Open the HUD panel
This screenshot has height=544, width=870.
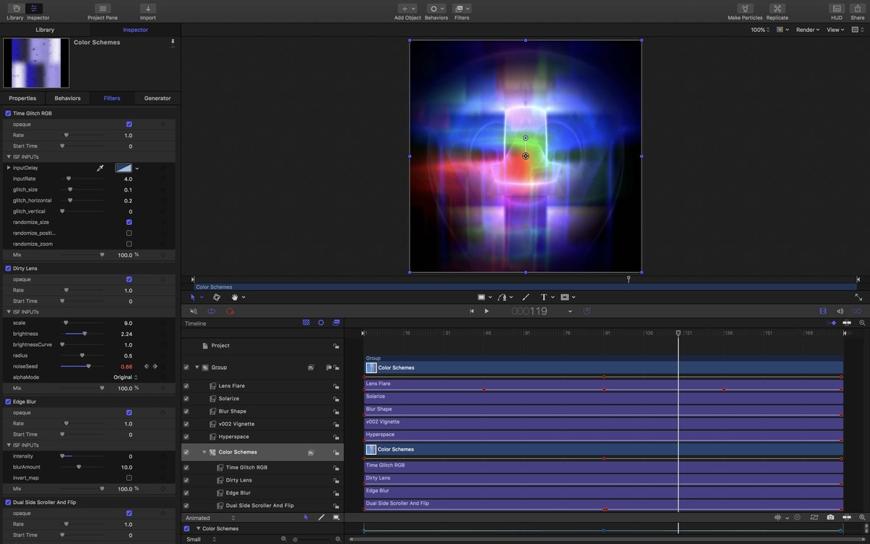click(x=837, y=9)
